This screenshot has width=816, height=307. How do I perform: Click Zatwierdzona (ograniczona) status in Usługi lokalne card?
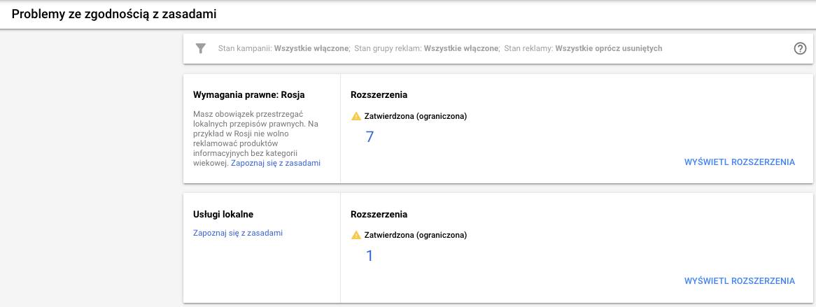pos(416,235)
